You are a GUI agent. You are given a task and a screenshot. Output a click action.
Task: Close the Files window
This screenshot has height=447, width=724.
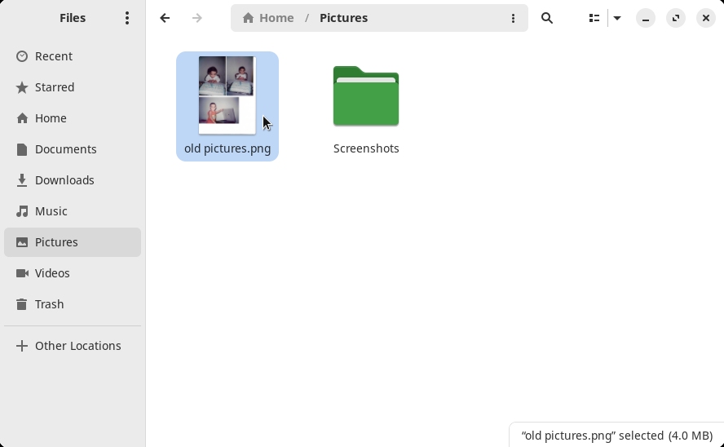pos(706,18)
